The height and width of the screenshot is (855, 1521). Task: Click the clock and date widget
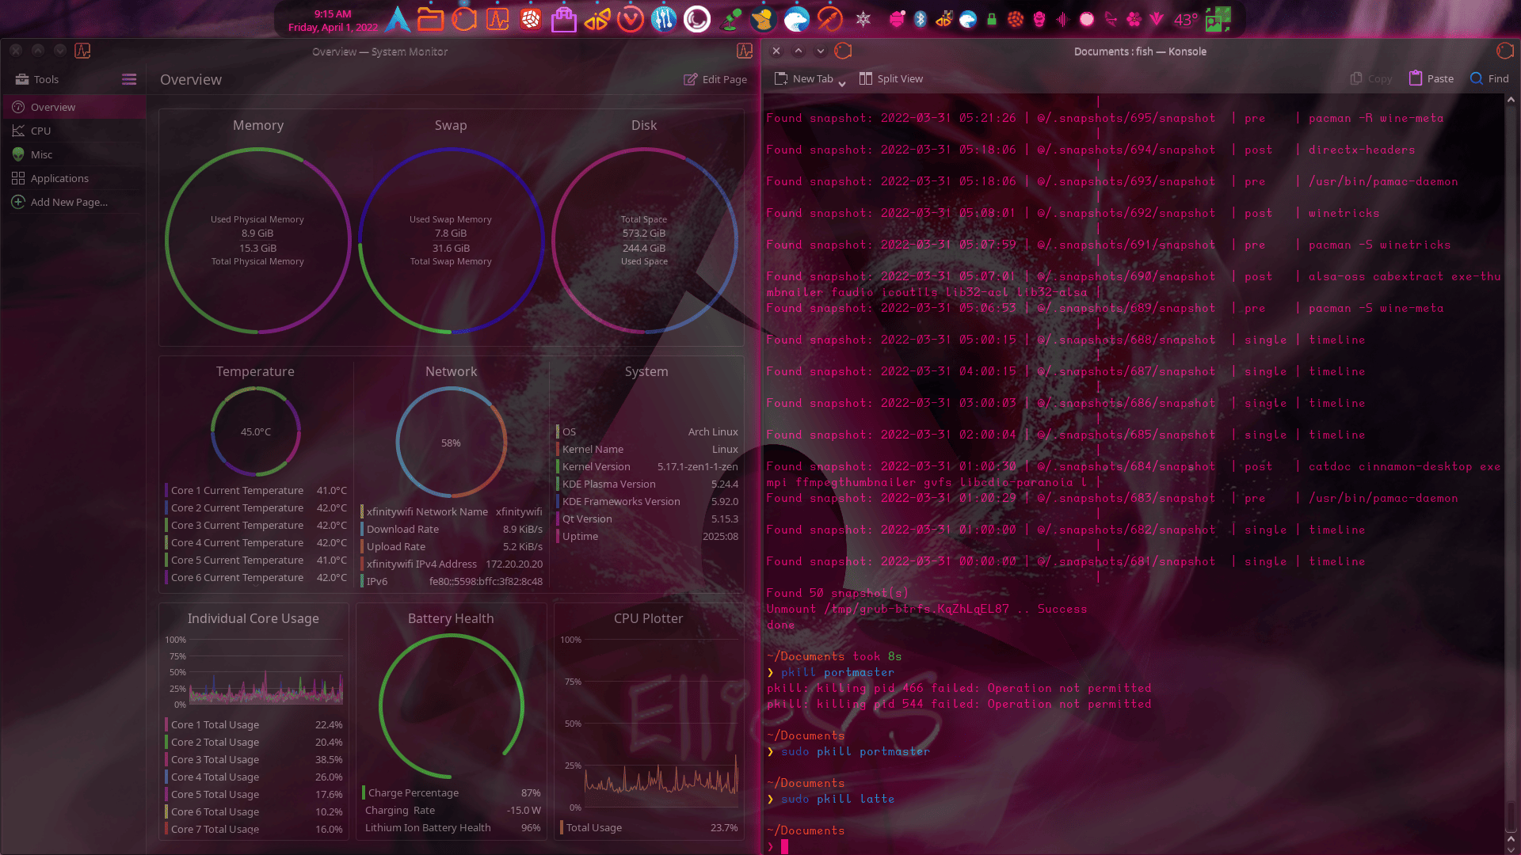333,20
